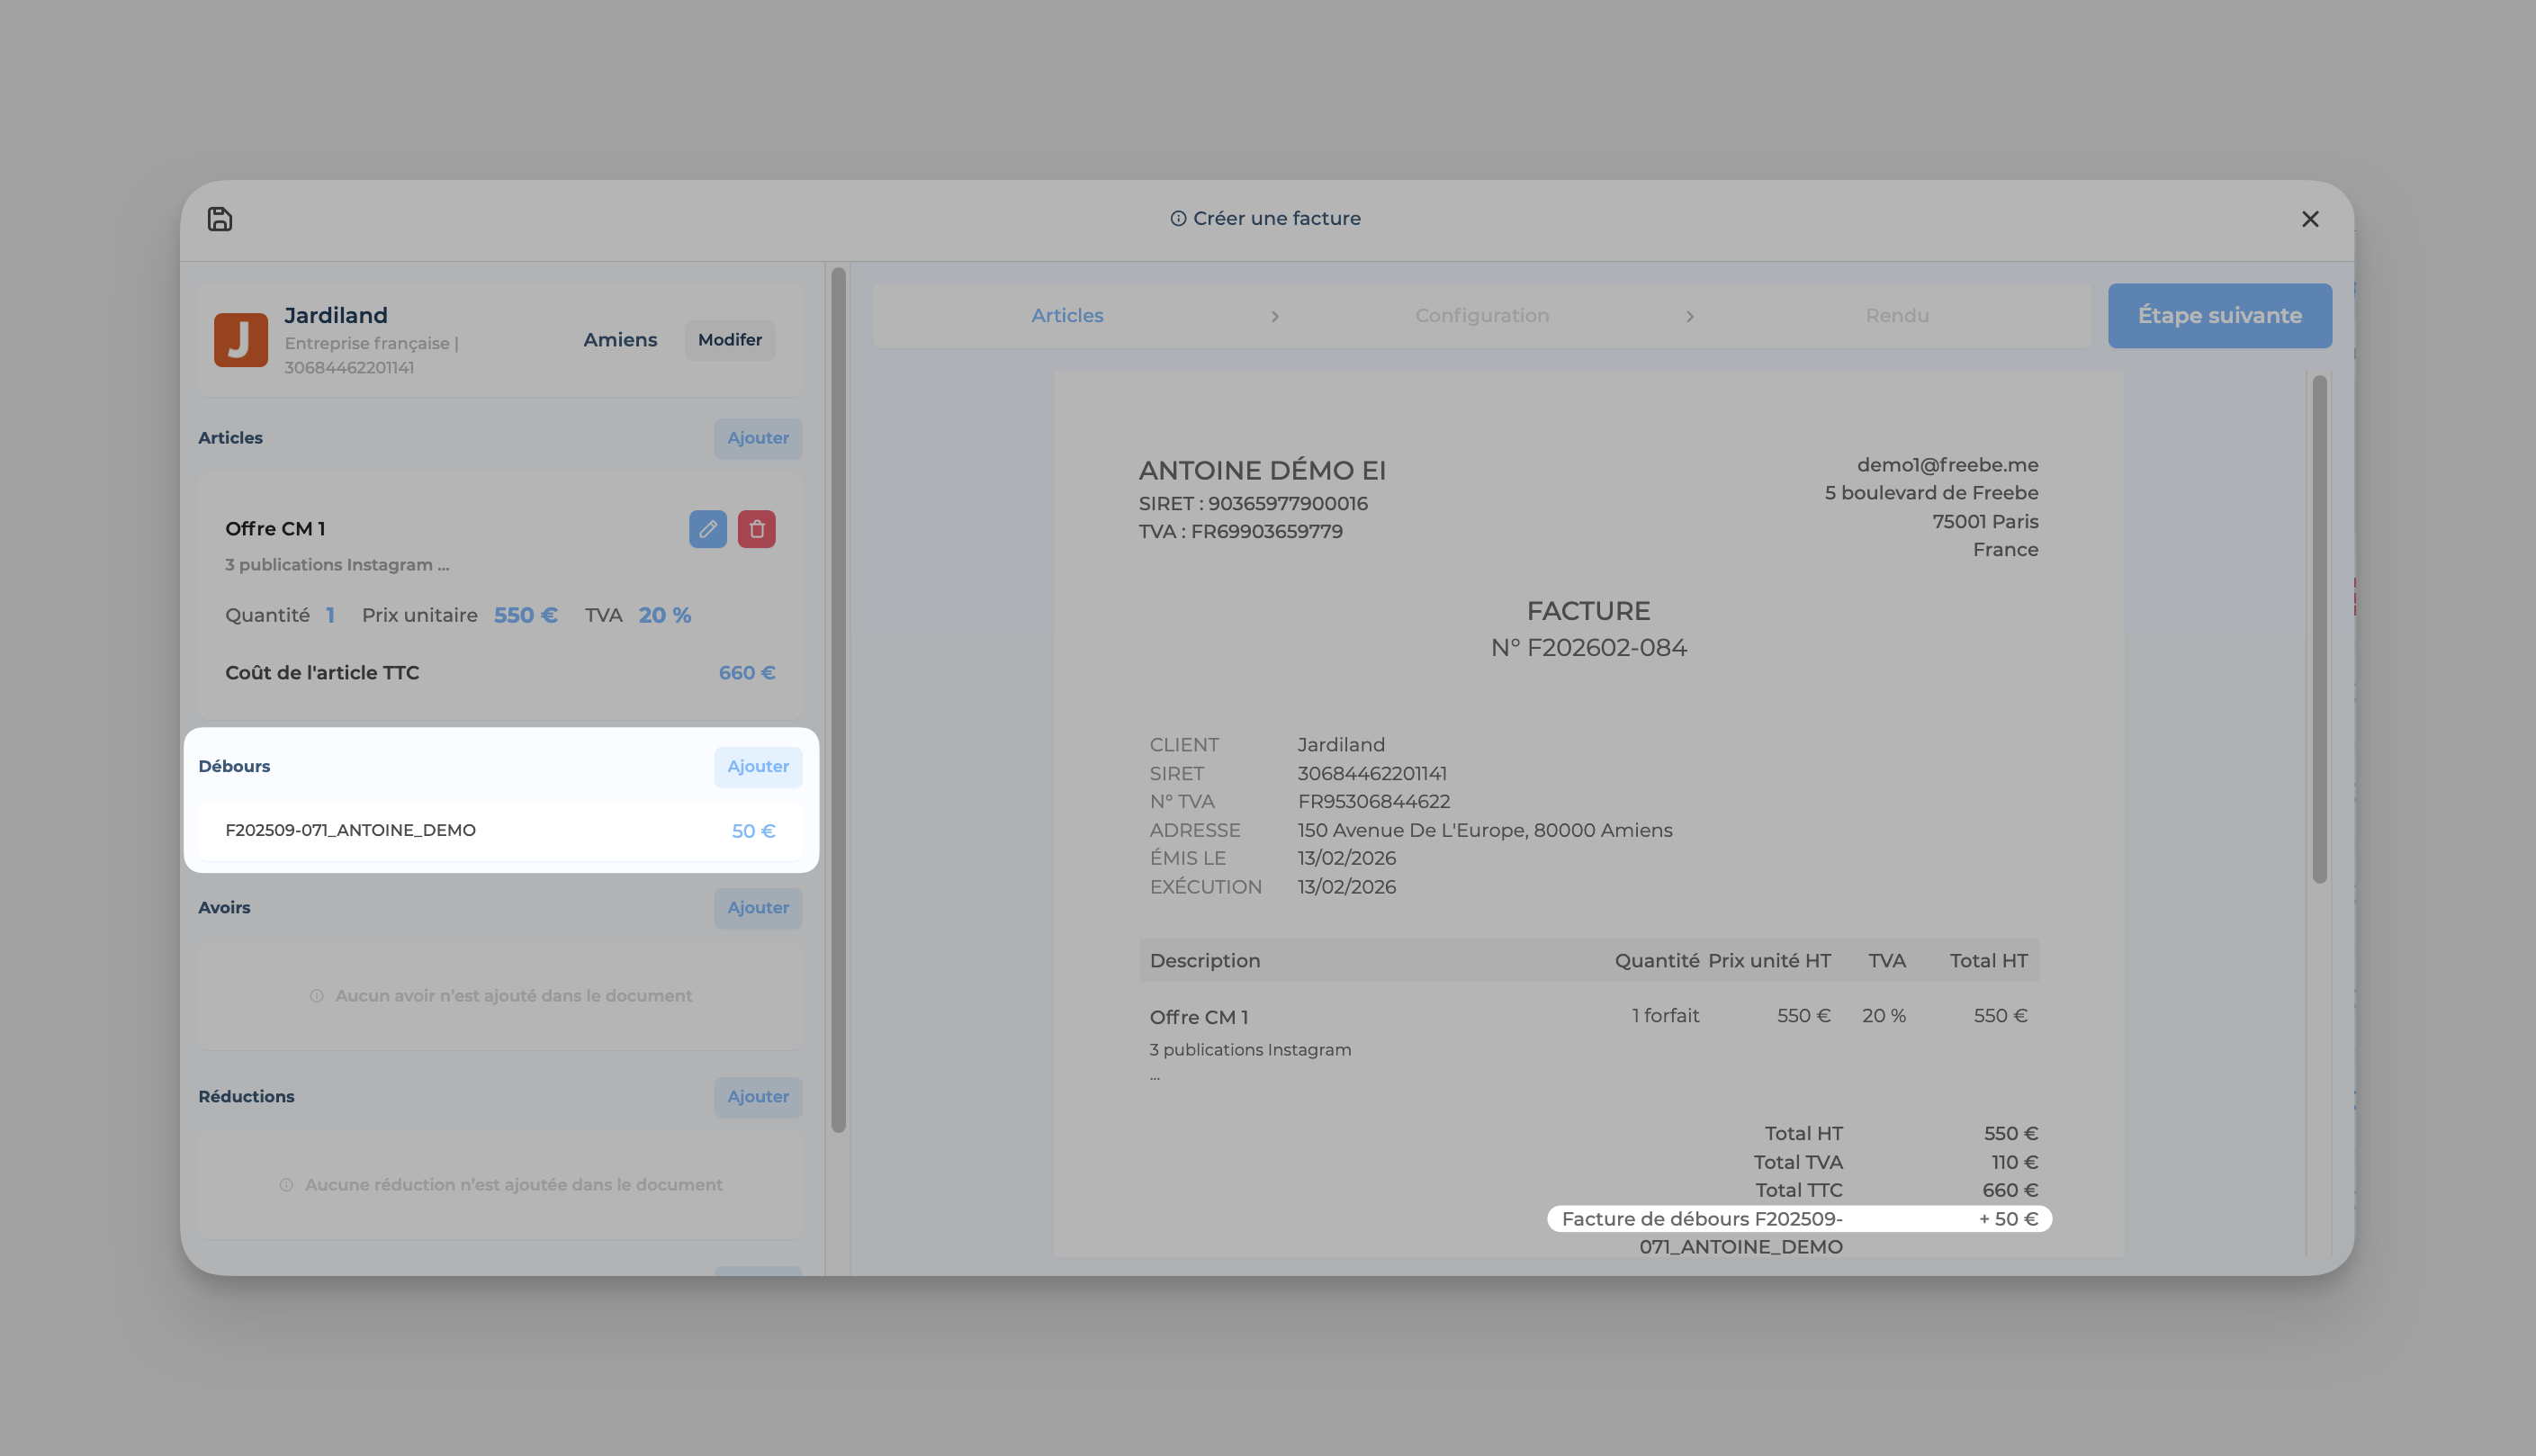Click Modifer to change the client
The height and width of the screenshot is (1456, 2536).
click(729, 340)
